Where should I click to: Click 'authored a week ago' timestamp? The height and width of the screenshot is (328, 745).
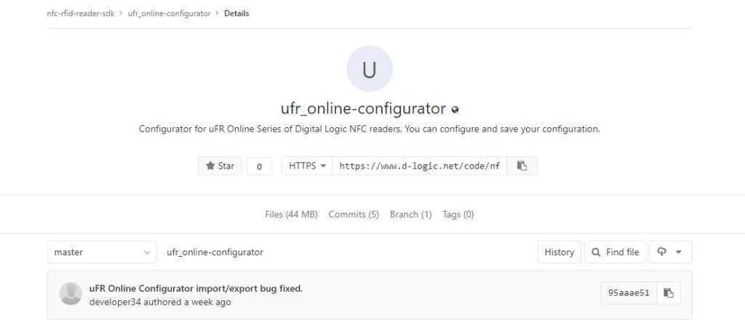click(x=187, y=302)
